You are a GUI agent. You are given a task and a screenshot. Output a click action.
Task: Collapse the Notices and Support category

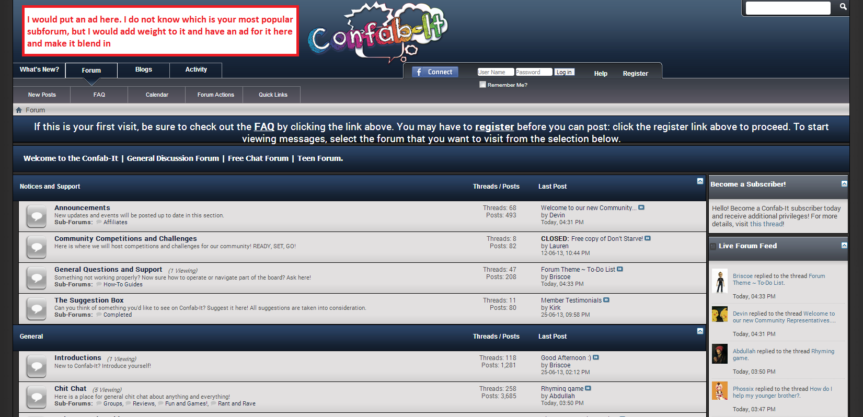[x=700, y=181]
